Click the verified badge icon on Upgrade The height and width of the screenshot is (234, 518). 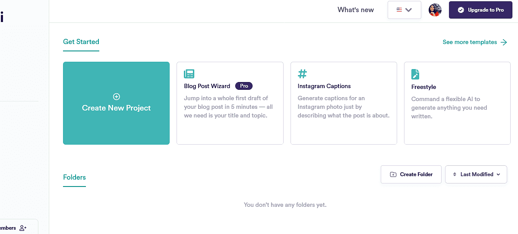(x=461, y=10)
